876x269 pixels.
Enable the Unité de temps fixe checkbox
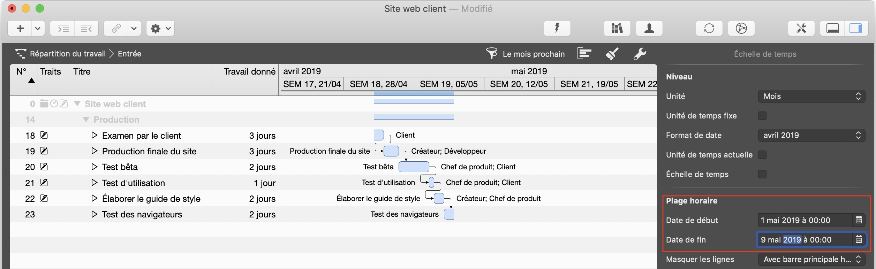[762, 116]
